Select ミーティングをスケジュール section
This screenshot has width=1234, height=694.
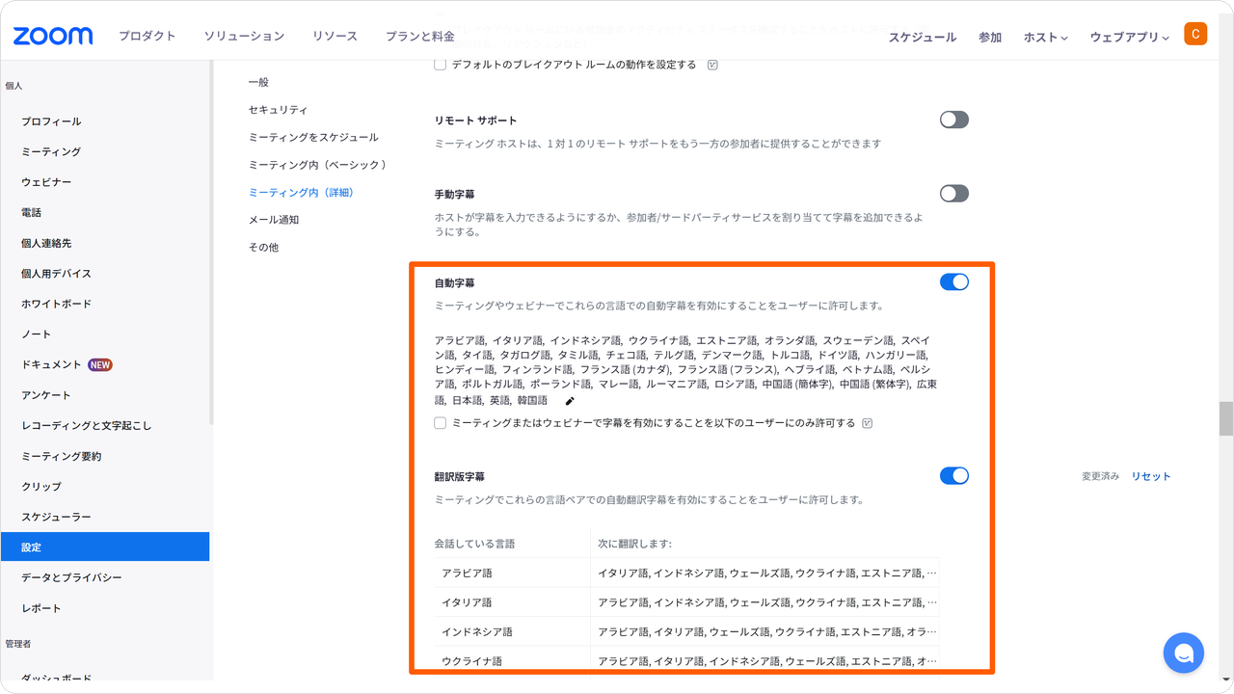pyautogui.click(x=313, y=137)
